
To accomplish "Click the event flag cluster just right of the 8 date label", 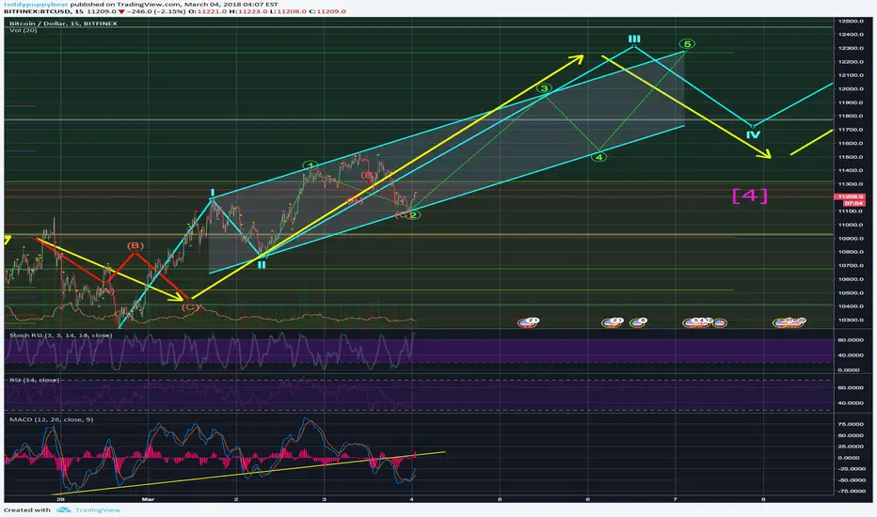I will pyautogui.click(x=789, y=322).
